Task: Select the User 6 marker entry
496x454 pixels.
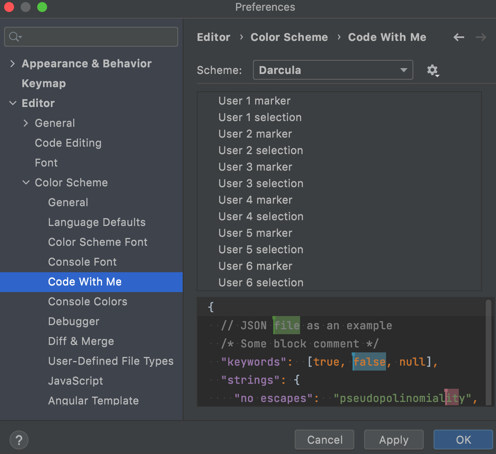Action: point(255,266)
